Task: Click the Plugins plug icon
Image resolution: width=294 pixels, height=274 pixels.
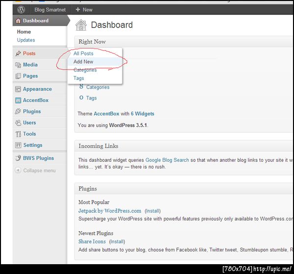Action: click(18, 111)
